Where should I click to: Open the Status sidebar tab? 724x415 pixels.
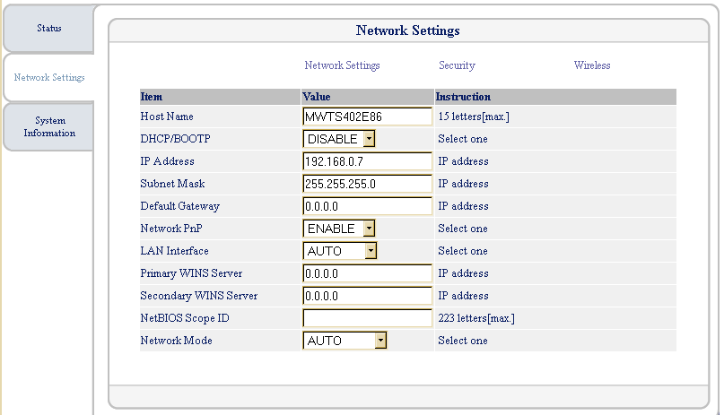48,29
